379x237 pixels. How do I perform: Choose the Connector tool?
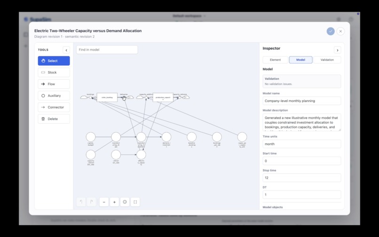pyautogui.click(x=54, y=107)
